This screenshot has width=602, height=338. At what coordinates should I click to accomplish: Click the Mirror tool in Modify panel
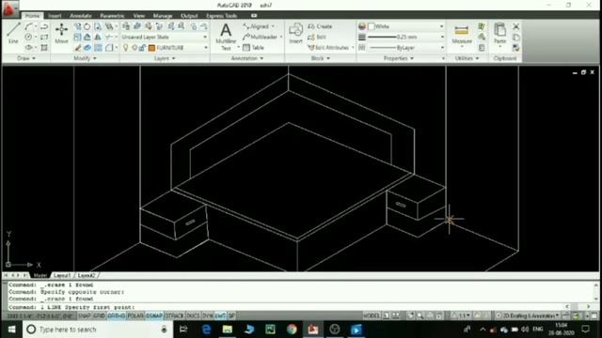click(98, 38)
